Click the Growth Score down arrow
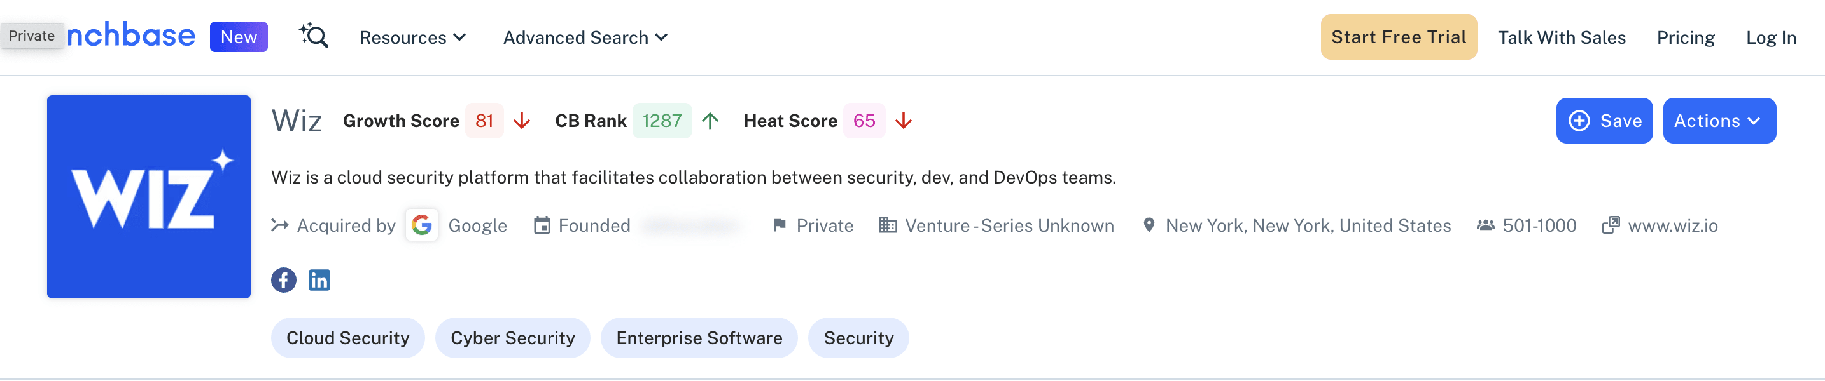 click(521, 121)
